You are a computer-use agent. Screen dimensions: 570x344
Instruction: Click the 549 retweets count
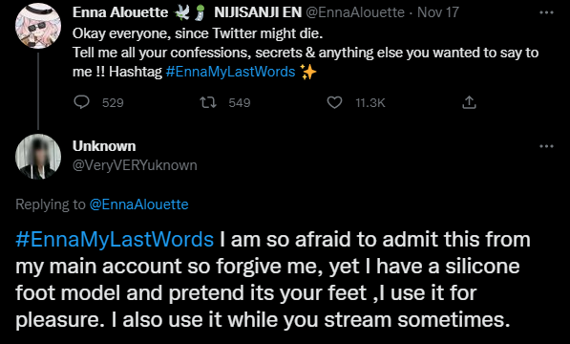240,103
